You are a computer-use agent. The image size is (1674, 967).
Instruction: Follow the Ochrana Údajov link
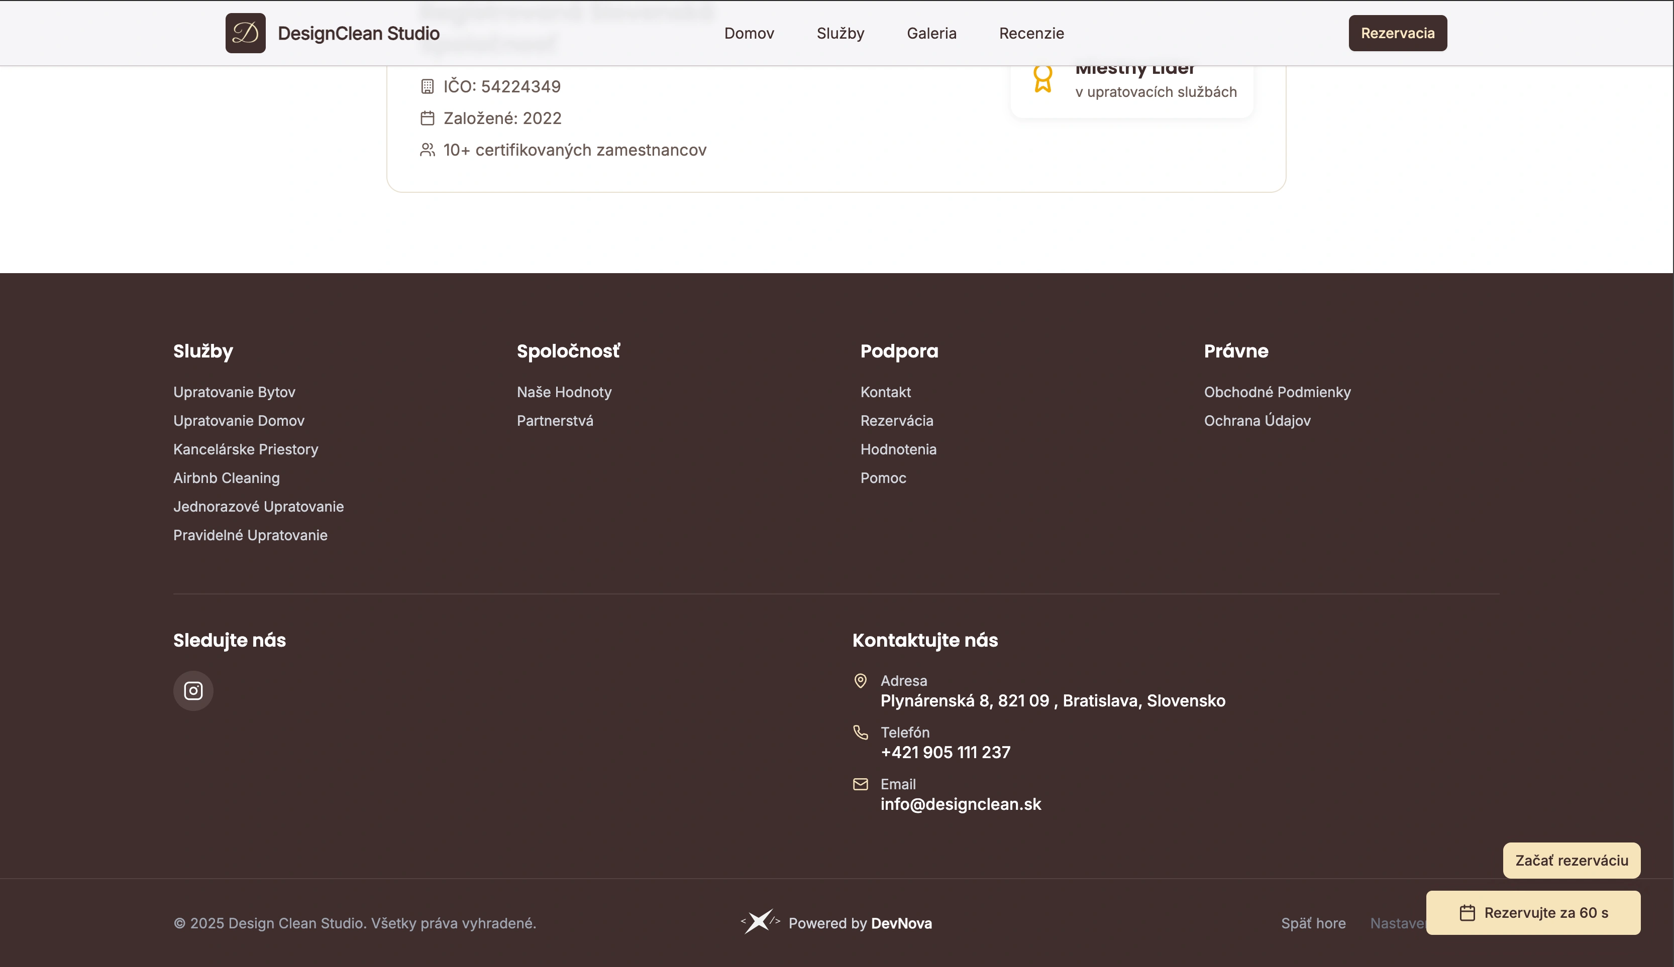1257,421
